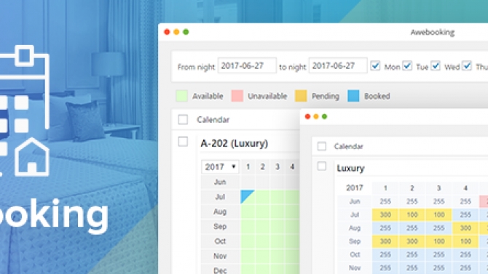Open the 2017 year dropdown under A-202
Image resolution: width=488 pixels, height=274 pixels.
[220, 167]
